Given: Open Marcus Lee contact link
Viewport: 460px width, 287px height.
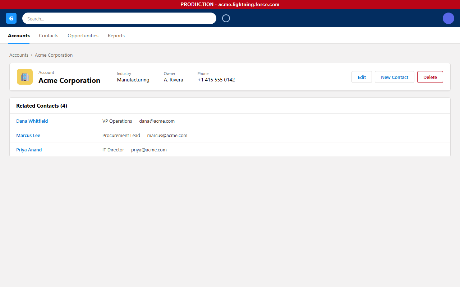Looking at the screenshot, I should (28, 135).
